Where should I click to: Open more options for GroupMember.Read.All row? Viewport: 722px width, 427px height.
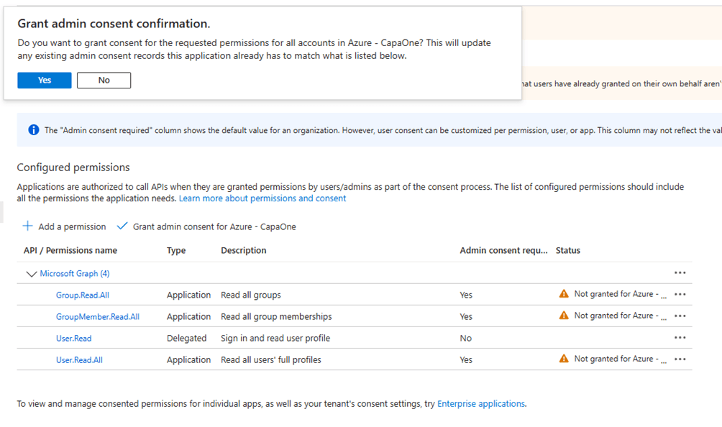tap(680, 316)
